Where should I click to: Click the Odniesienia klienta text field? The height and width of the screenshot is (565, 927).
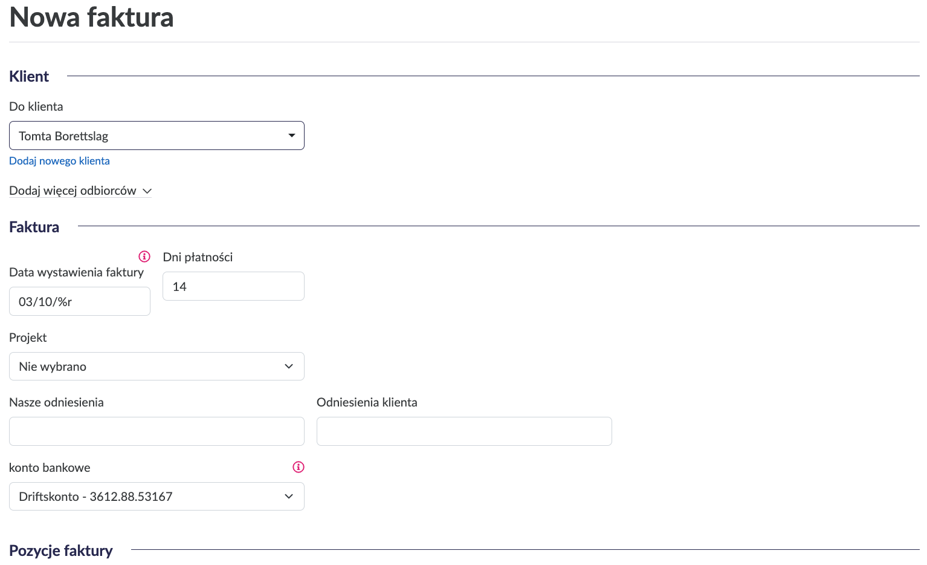point(464,431)
